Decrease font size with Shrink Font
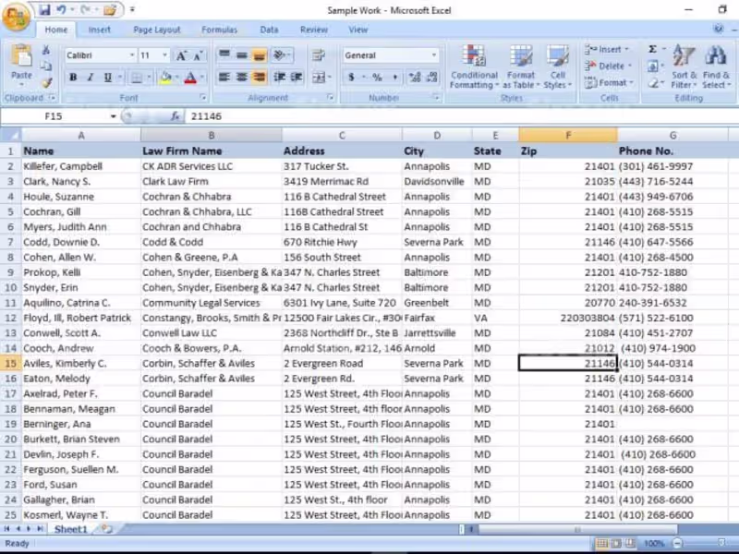 (x=198, y=55)
